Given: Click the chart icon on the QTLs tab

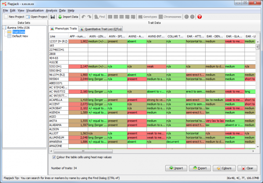Looking at the screenshot, I should coord(82,29).
